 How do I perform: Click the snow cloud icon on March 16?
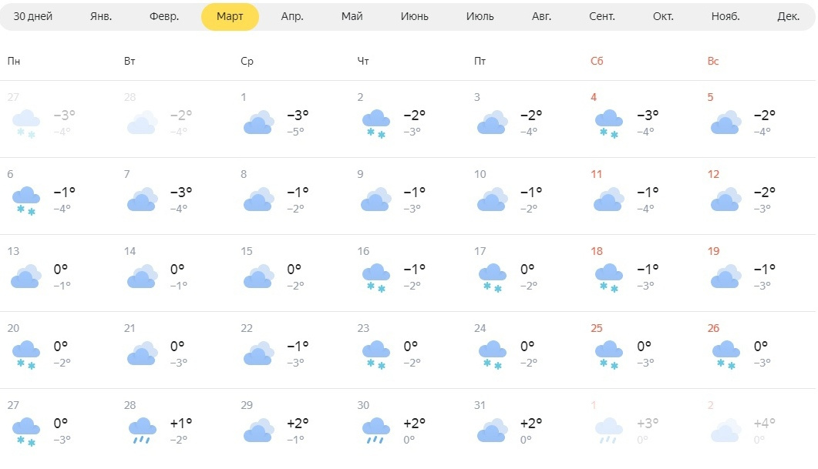tap(375, 276)
